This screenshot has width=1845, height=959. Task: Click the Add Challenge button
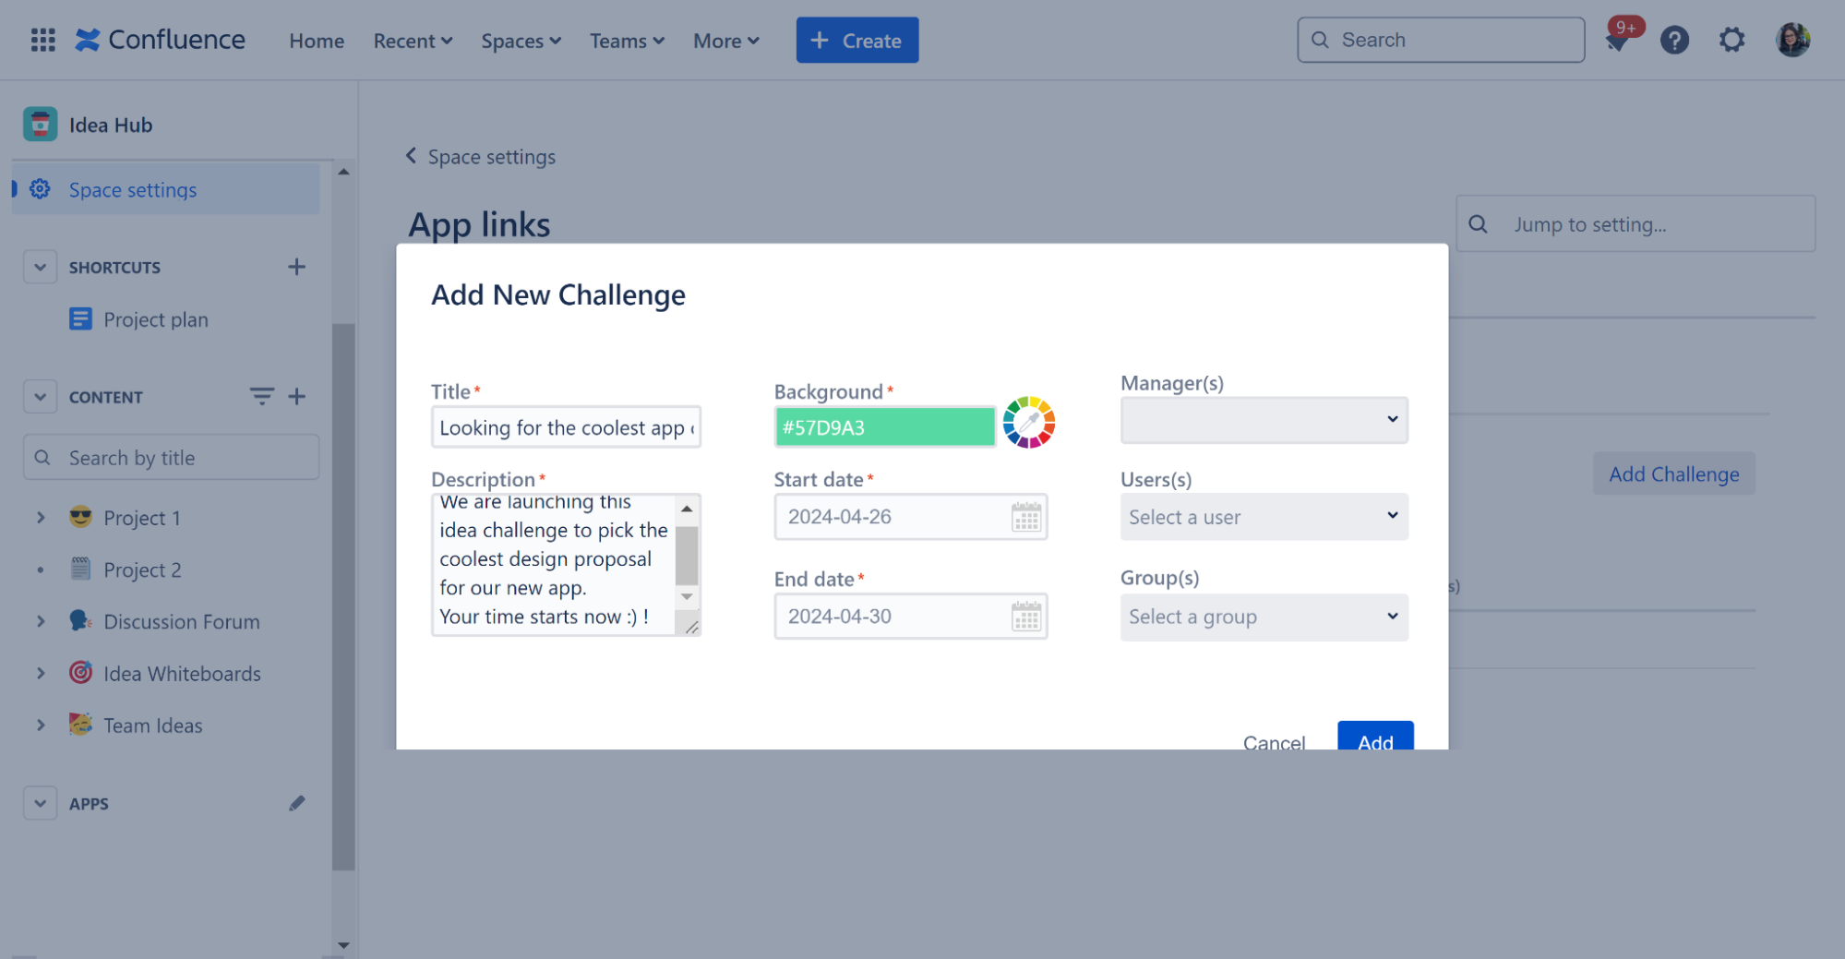point(1673,474)
